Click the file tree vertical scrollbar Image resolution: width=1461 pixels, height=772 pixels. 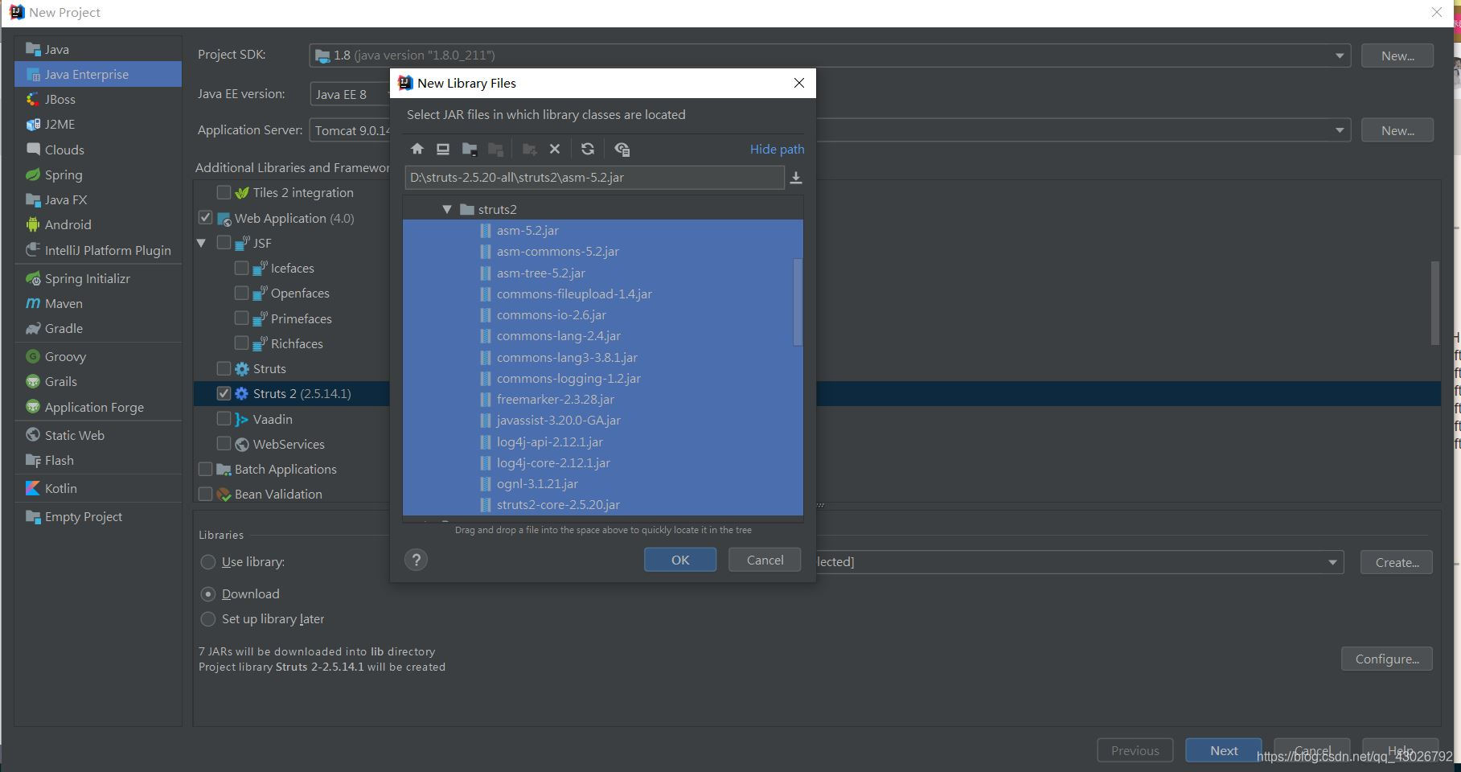pyautogui.click(x=798, y=302)
